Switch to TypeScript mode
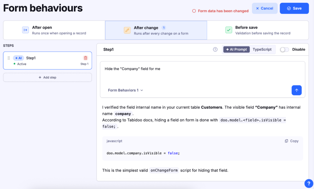The image size is (314, 189). pyautogui.click(x=262, y=49)
